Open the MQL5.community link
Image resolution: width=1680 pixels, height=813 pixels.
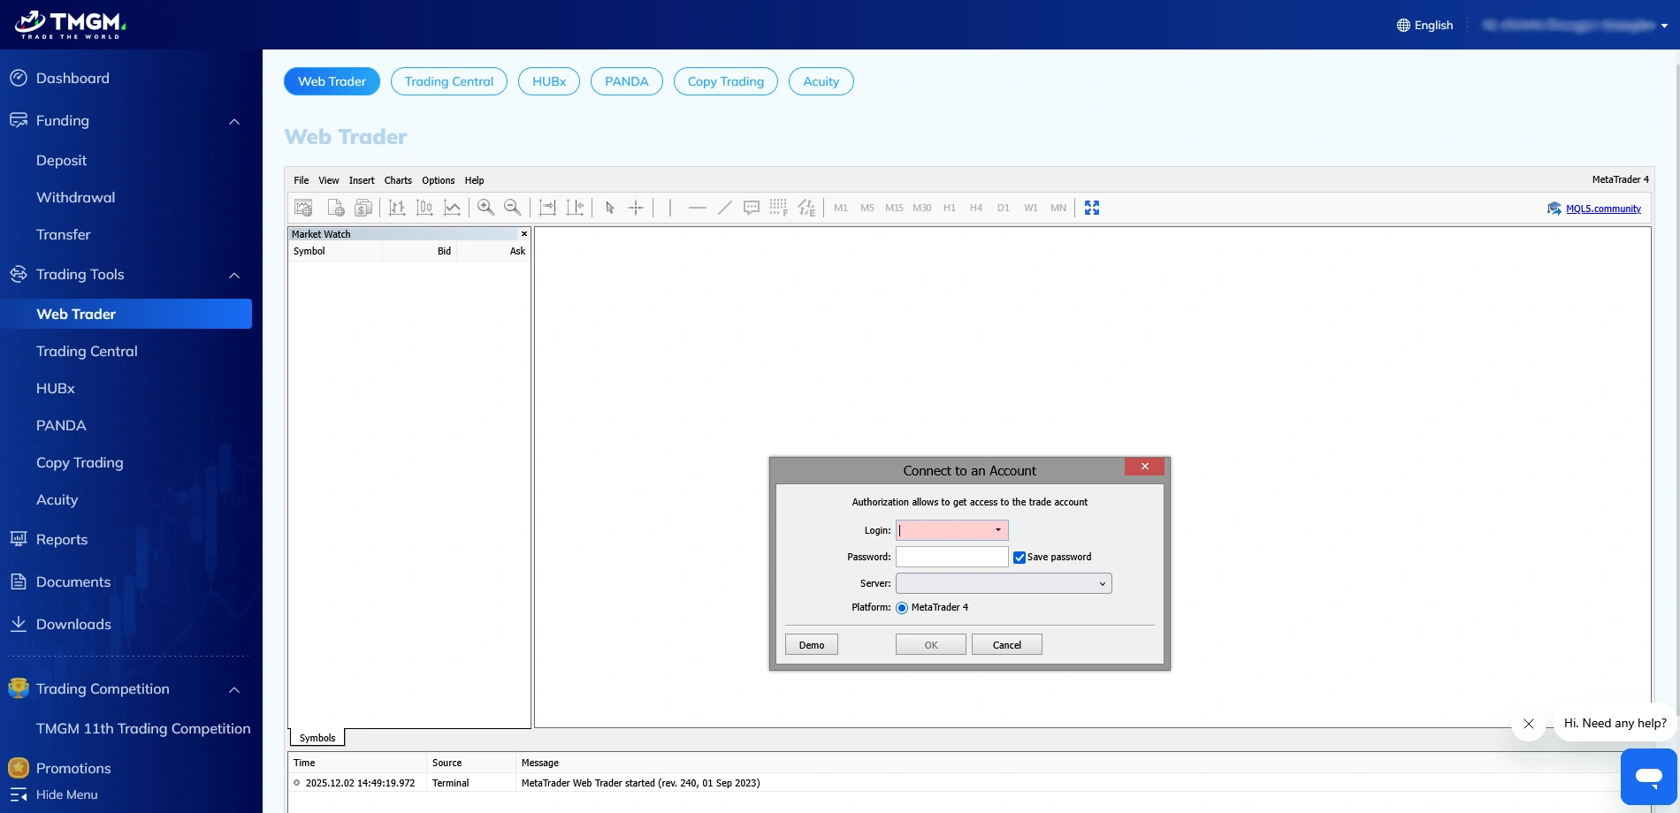coord(1604,209)
